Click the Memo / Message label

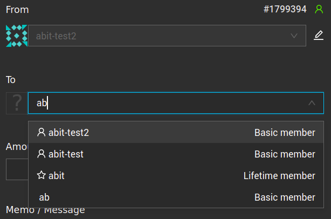(45, 210)
